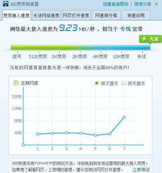The image size is (162, 173).
Task: Click chart data point for test 6
Action: [110, 134]
